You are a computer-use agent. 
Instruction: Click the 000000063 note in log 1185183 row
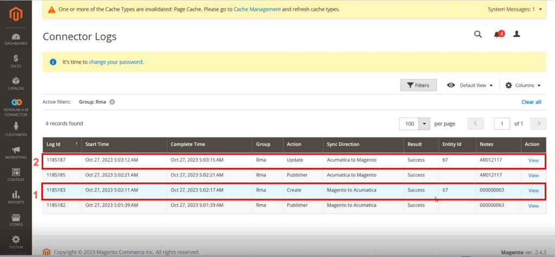(x=493, y=190)
